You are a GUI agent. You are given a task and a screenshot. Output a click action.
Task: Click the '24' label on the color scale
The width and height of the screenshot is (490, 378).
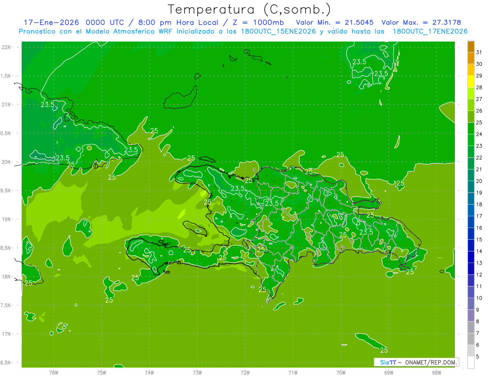click(479, 134)
